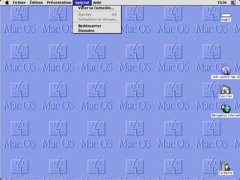
Task: Open the Finder application menu icon
Action: point(233,3)
